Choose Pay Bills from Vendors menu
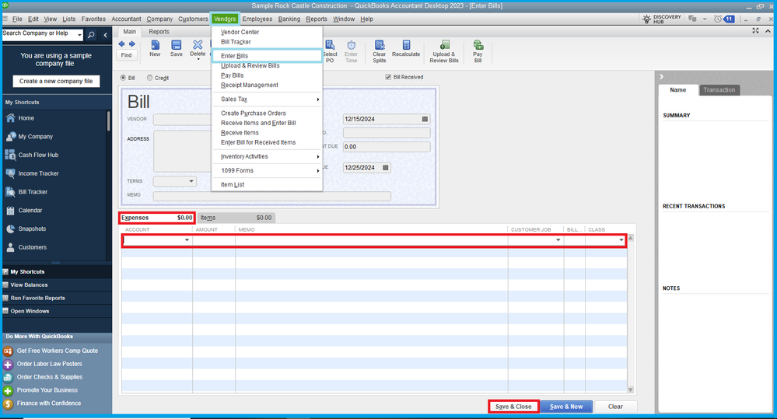The height and width of the screenshot is (419, 777). (x=233, y=75)
